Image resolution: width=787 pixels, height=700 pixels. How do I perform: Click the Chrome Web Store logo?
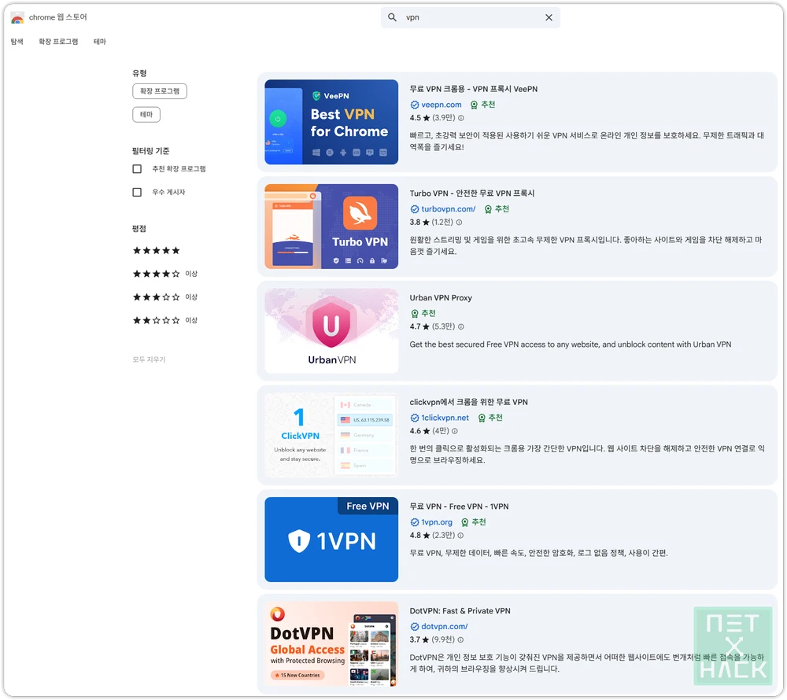pos(17,17)
